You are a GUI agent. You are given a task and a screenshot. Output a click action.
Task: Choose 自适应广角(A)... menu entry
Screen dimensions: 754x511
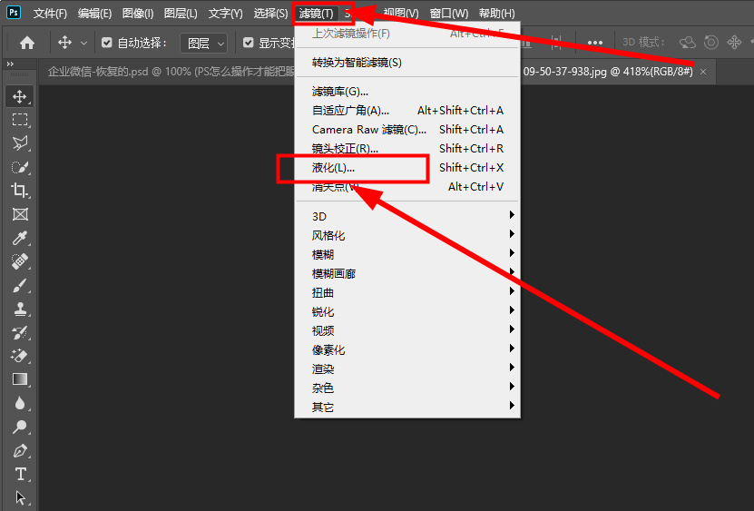pyautogui.click(x=406, y=110)
